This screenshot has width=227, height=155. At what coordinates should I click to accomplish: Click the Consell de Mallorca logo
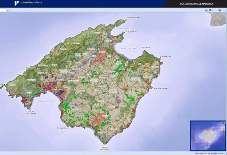coord(16,3)
